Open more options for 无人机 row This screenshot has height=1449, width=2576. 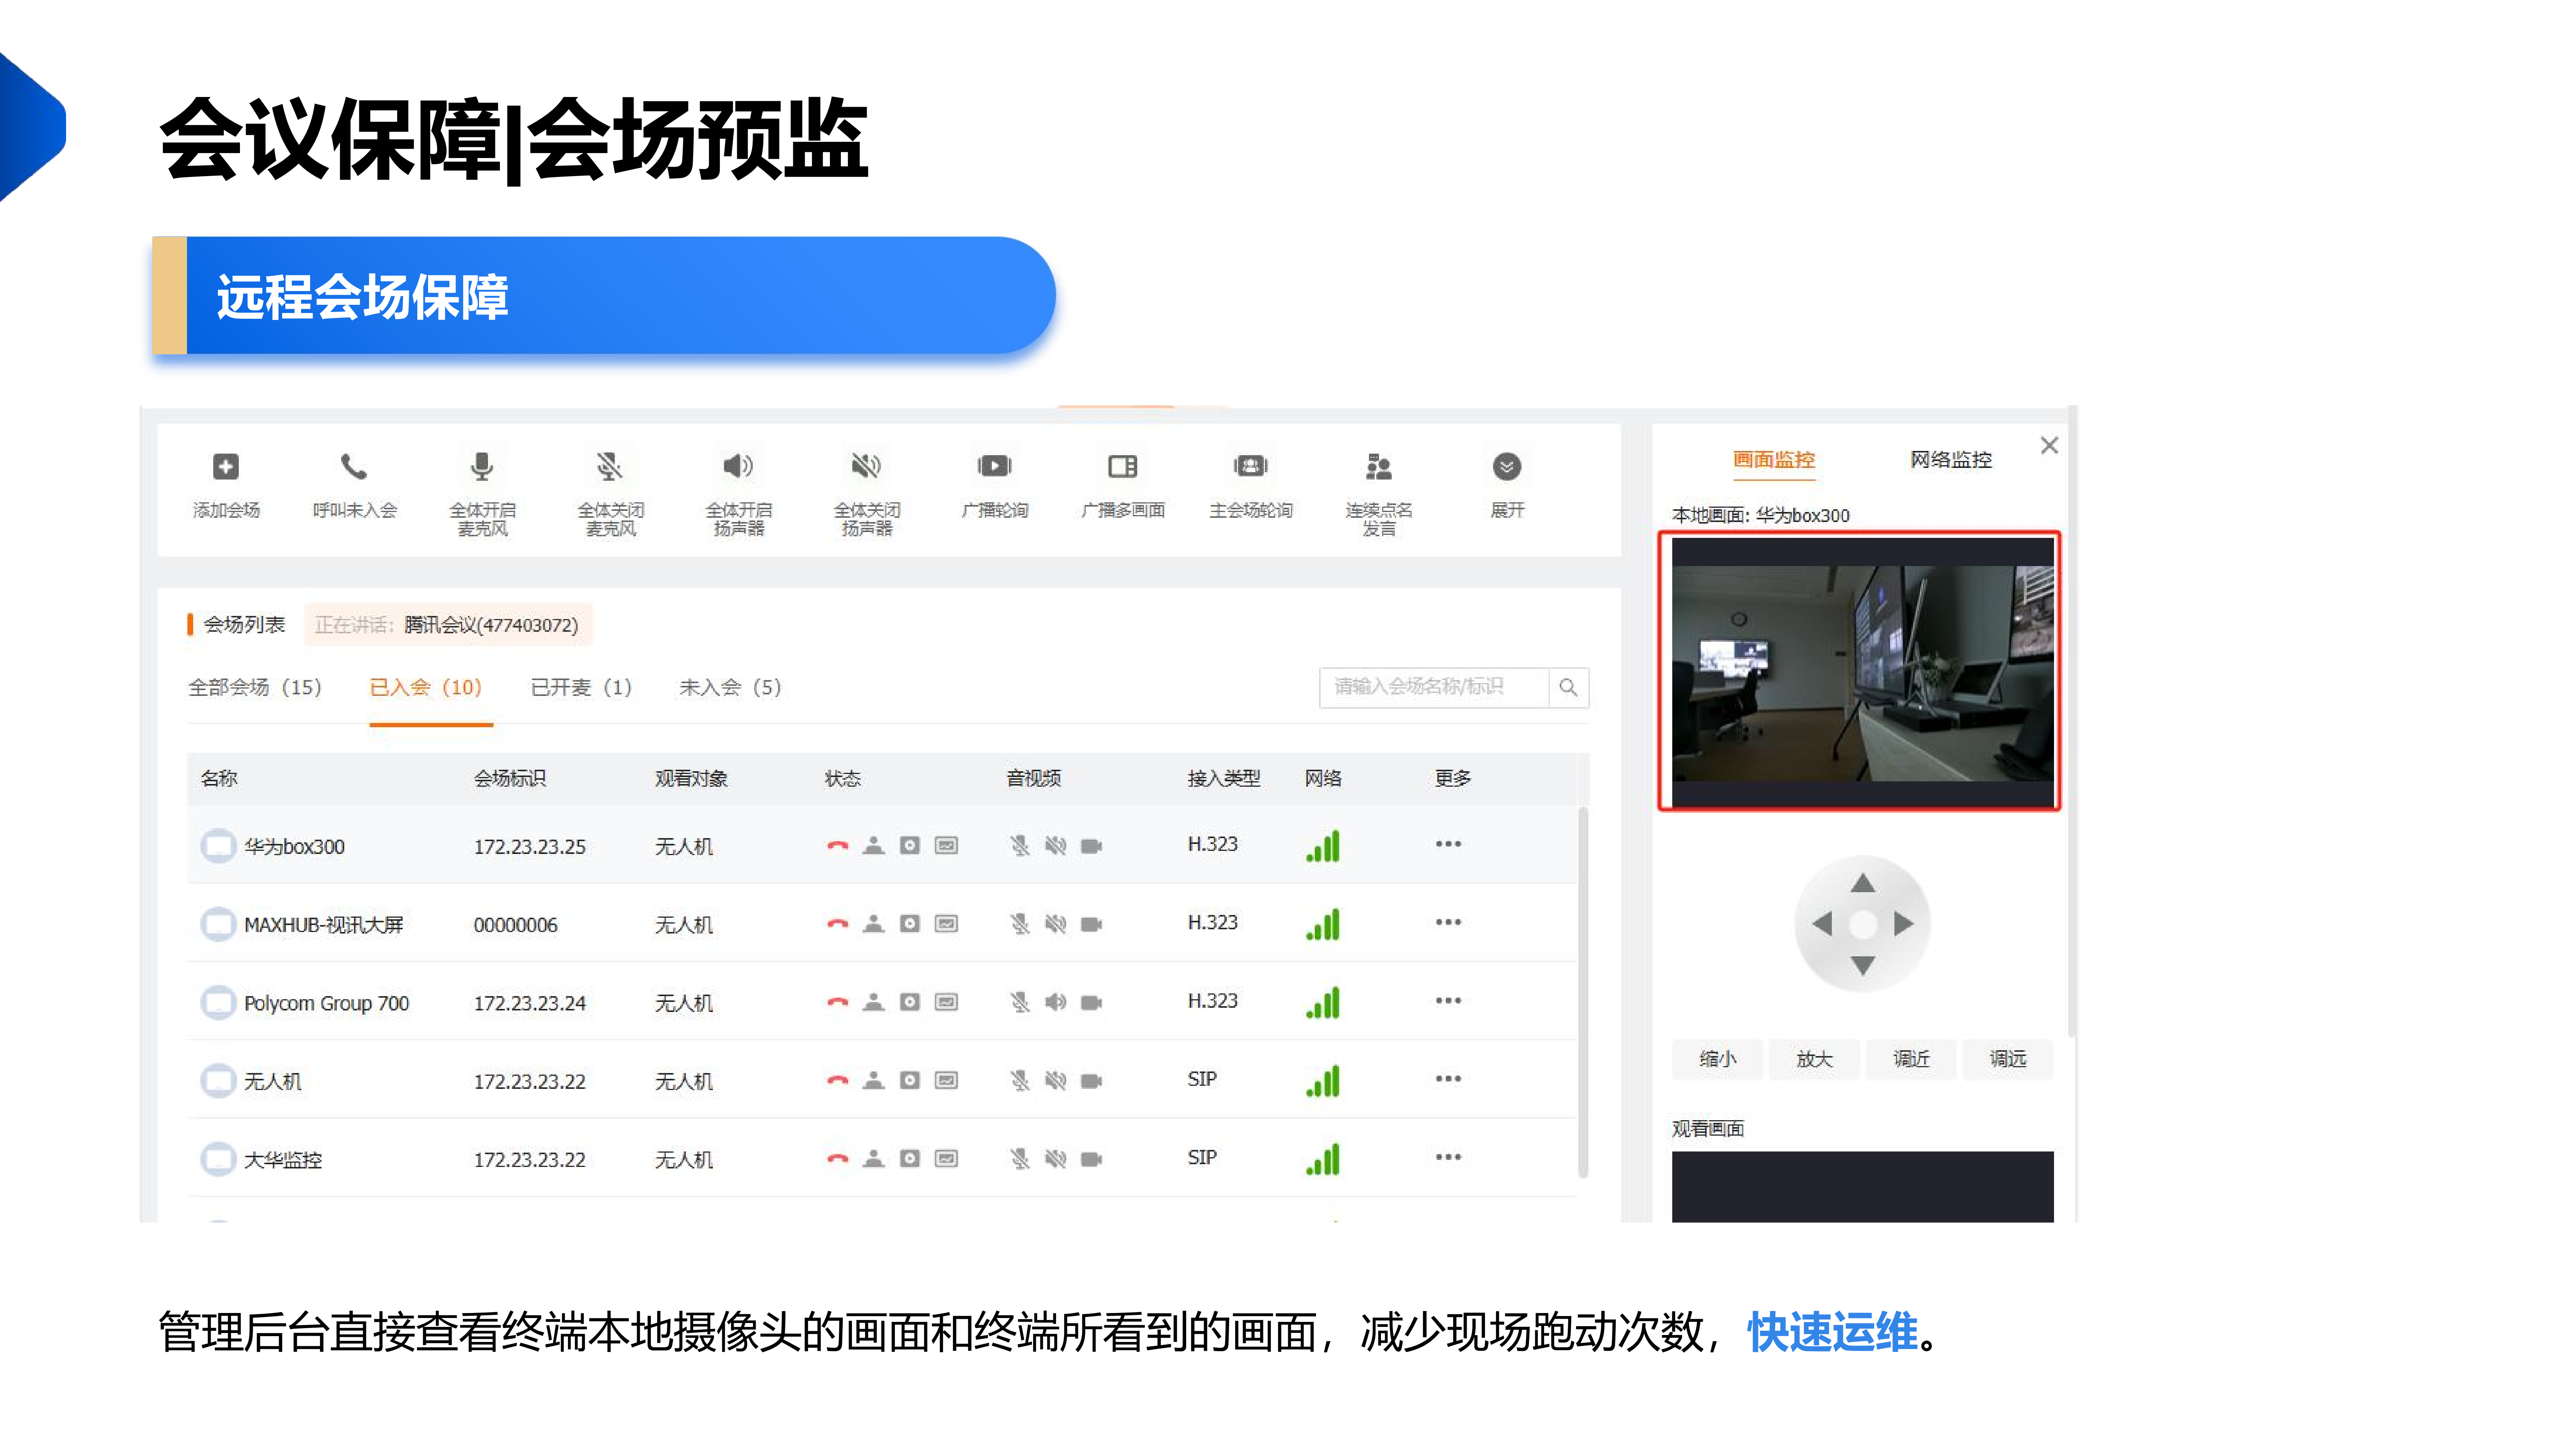tap(1448, 1078)
